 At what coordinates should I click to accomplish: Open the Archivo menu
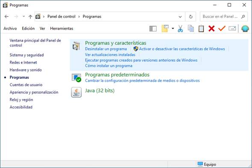(10, 28)
